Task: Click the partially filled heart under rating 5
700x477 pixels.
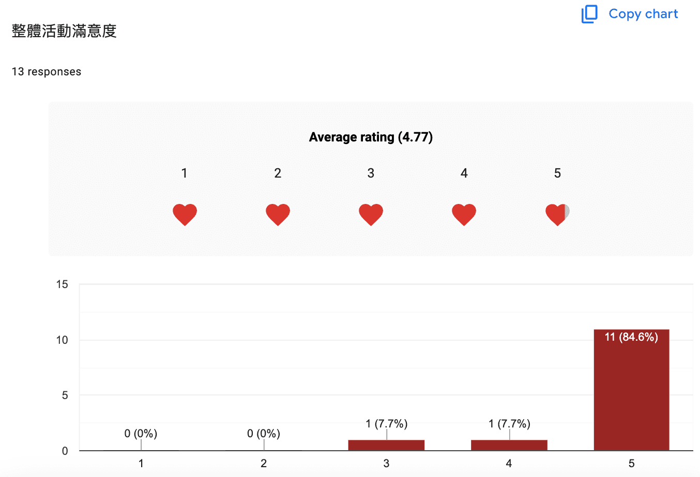Action: [557, 215]
